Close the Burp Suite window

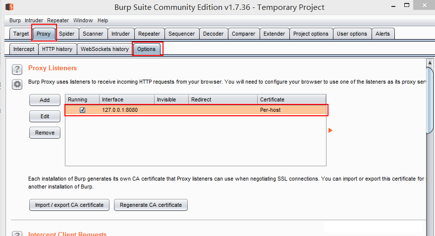424,5
